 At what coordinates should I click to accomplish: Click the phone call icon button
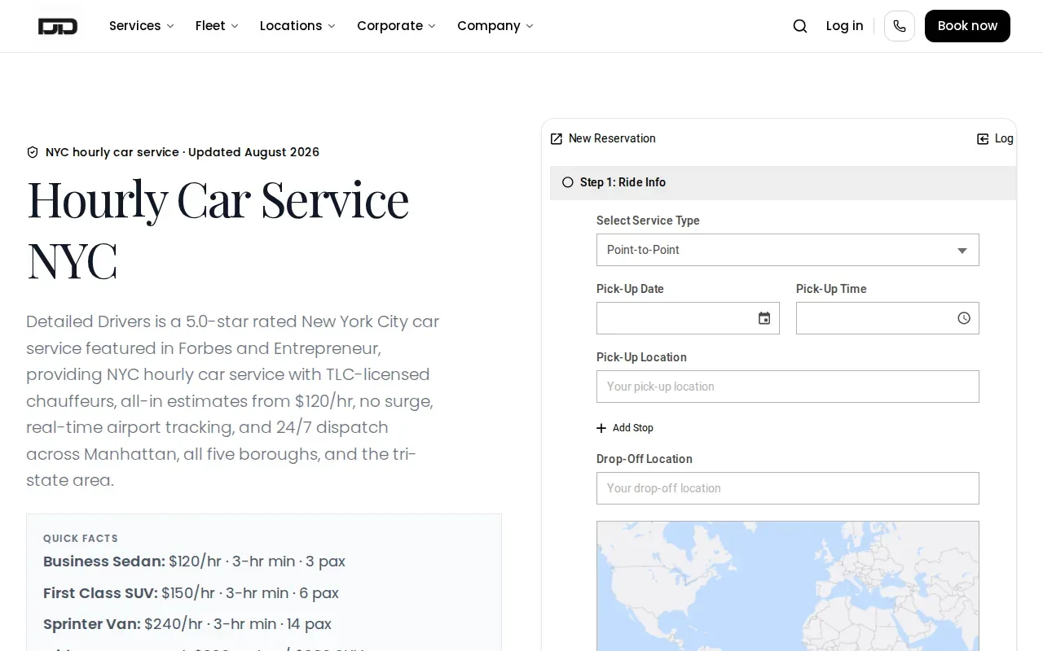click(x=900, y=26)
